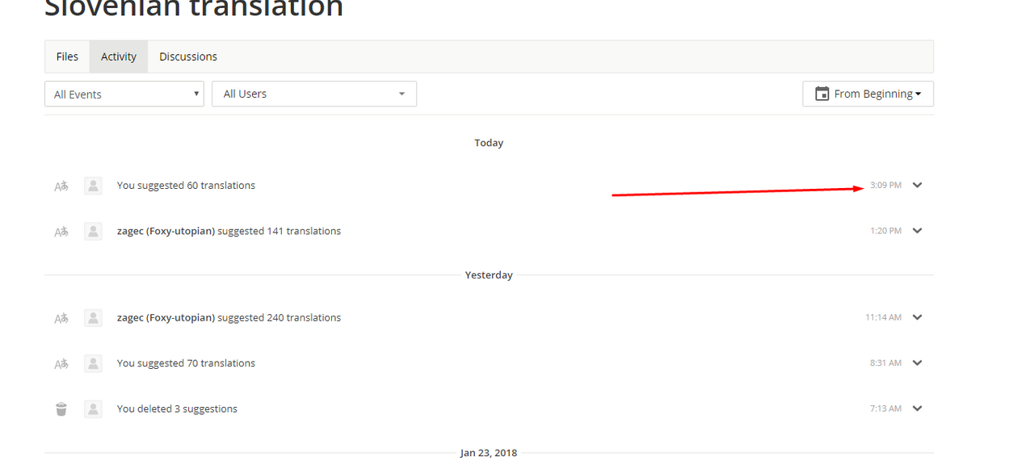Screen dimensions: 1034x465
Task: Click the Slovenian translation page title
Action: tap(194, 8)
